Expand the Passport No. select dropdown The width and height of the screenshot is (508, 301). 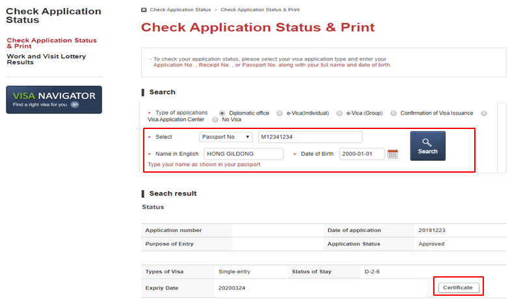pos(226,137)
